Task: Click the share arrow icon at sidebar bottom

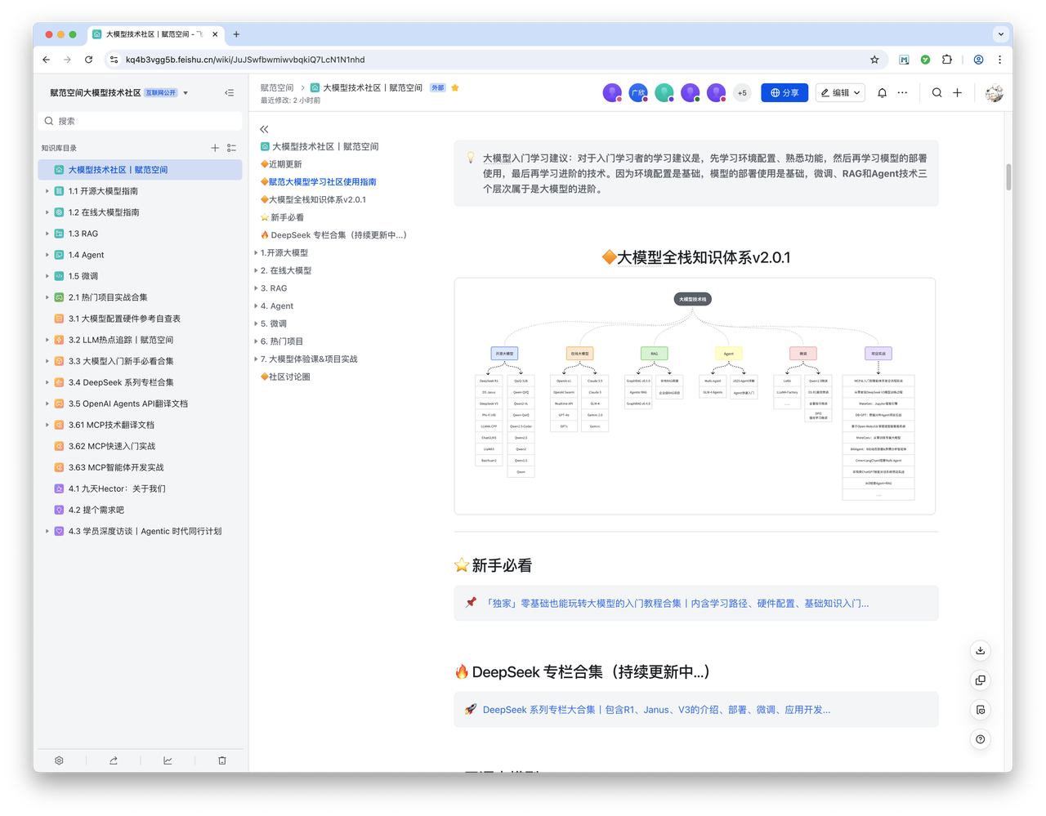Action: tap(114, 760)
